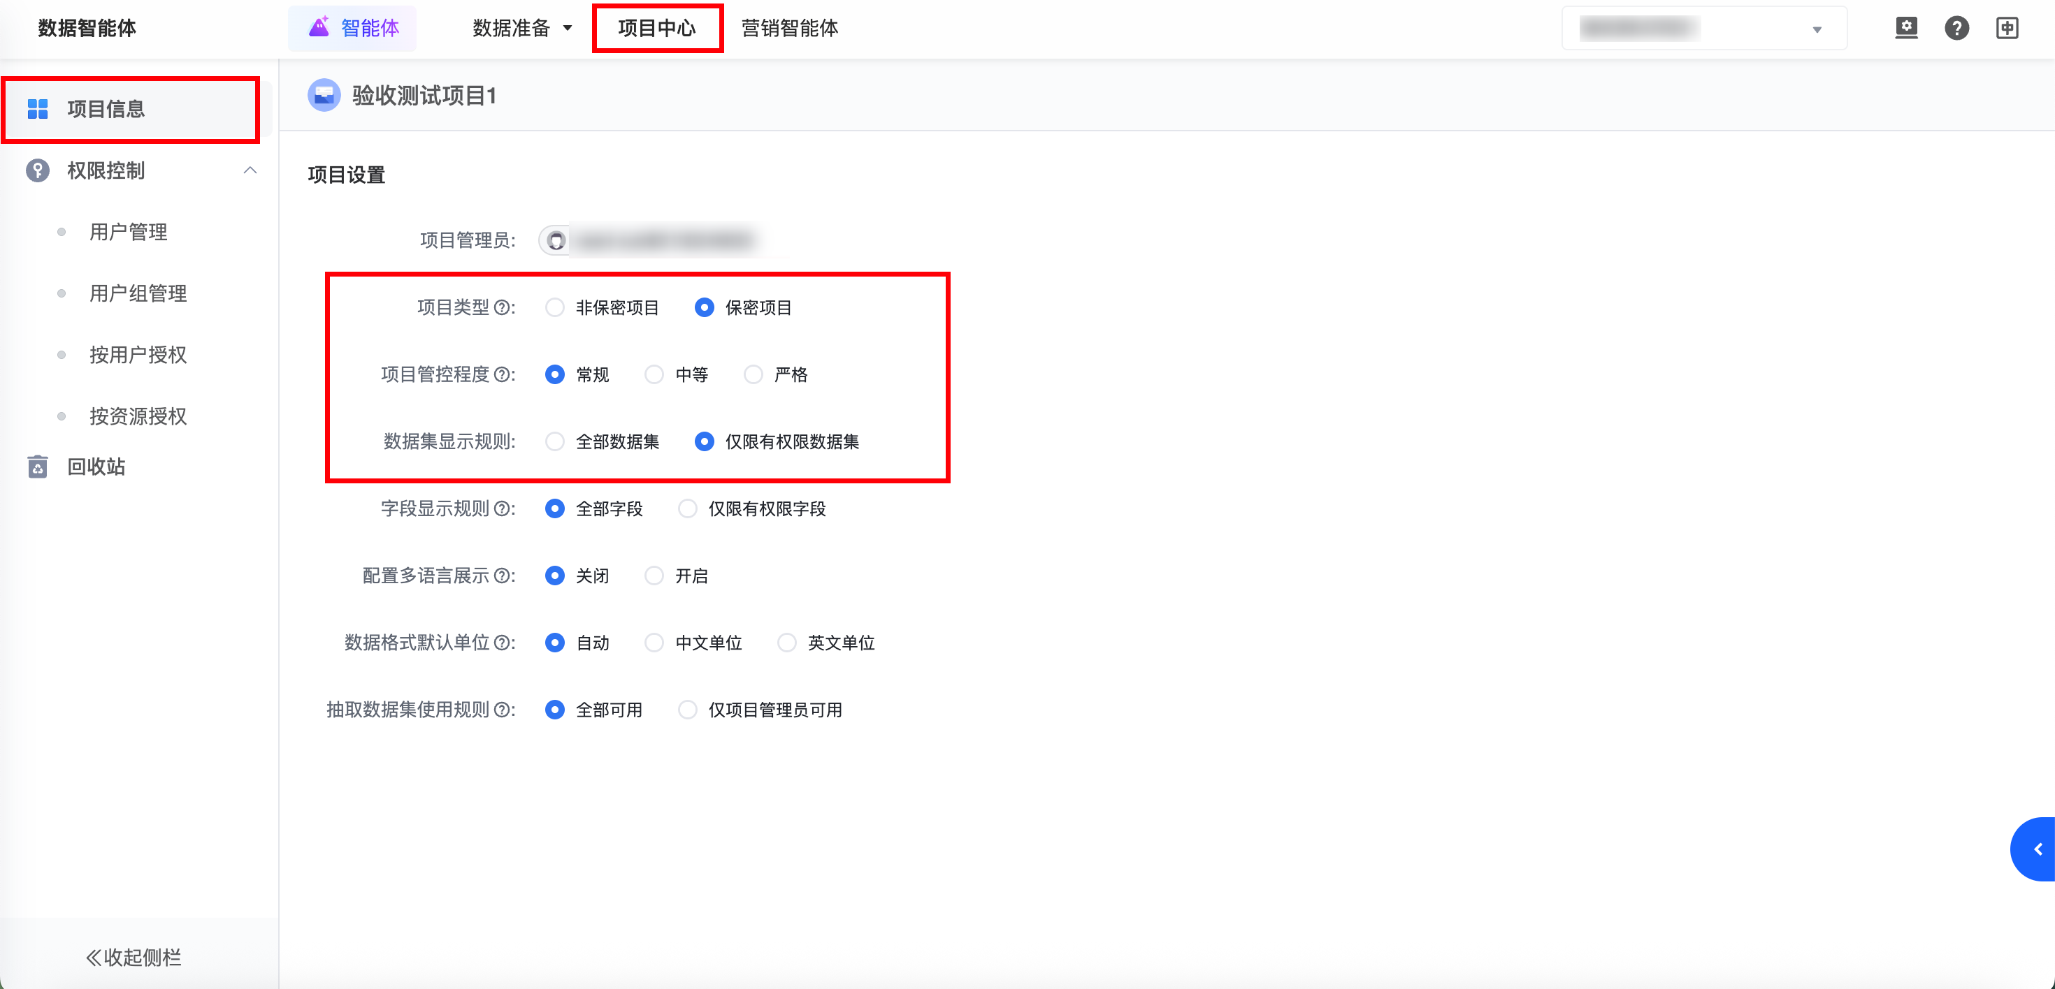
Task: Go to 用户组管理 in the sidebar
Action: [x=138, y=293]
